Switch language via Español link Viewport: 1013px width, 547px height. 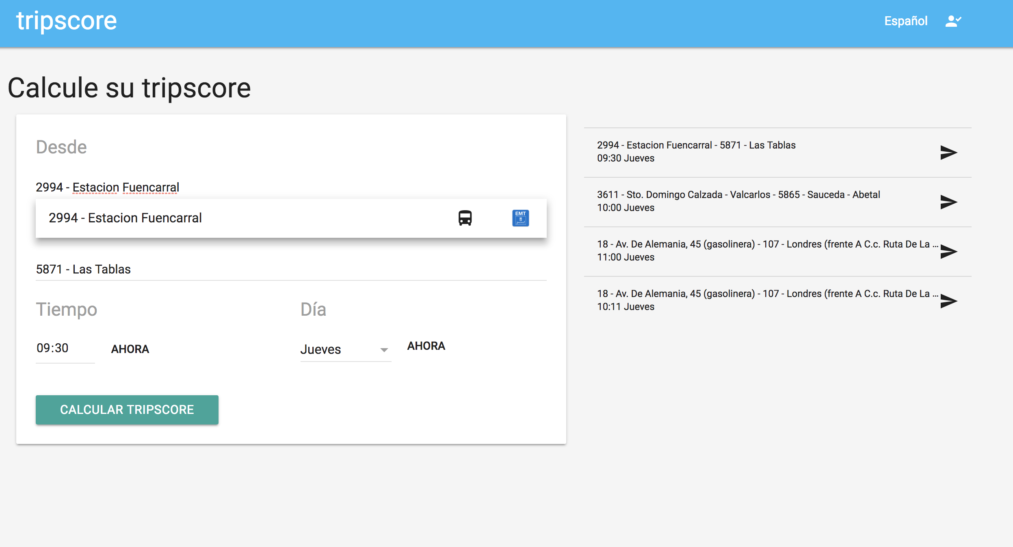tap(906, 21)
